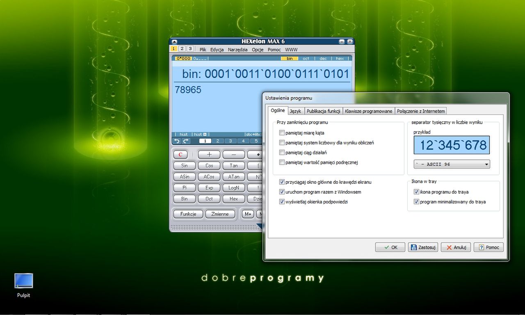The height and width of the screenshot is (315, 525).
Task: Select history page 1 beside redo arrow
Action: pos(205,141)
